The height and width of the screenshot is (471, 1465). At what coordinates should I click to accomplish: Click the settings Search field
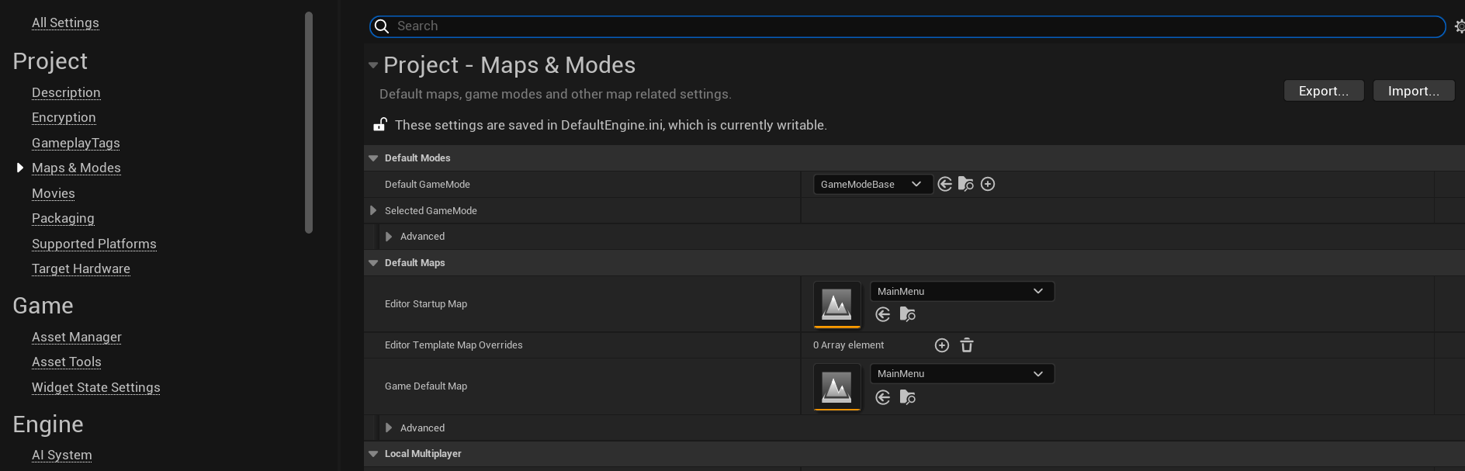pos(906,26)
